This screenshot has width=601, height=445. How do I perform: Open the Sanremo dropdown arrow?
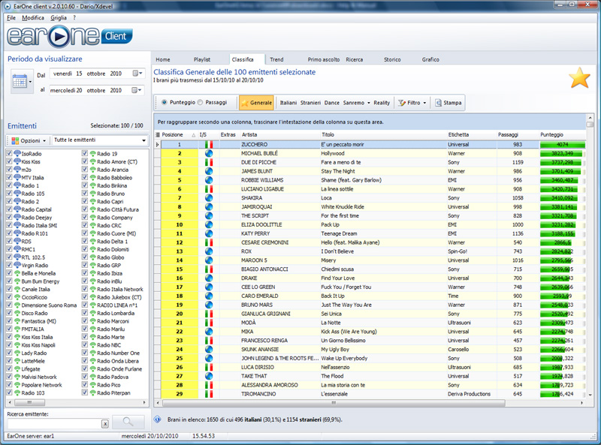coord(369,103)
